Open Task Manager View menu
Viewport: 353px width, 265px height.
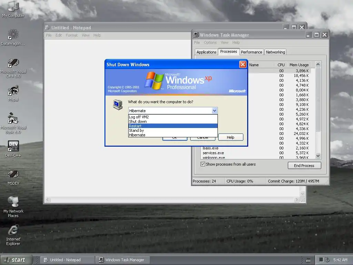224,42
